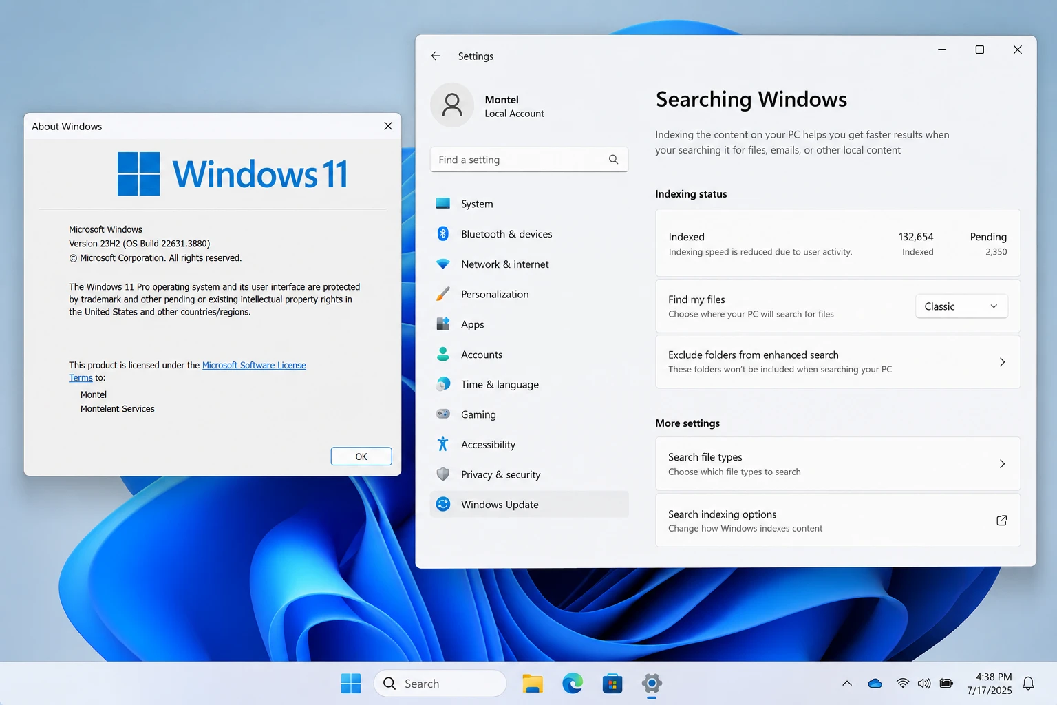
Task: Show hidden icons tray chevron
Action: pyautogui.click(x=847, y=684)
